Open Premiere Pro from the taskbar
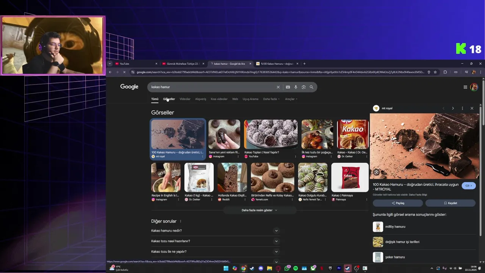The image size is (485, 273). tap(339, 268)
